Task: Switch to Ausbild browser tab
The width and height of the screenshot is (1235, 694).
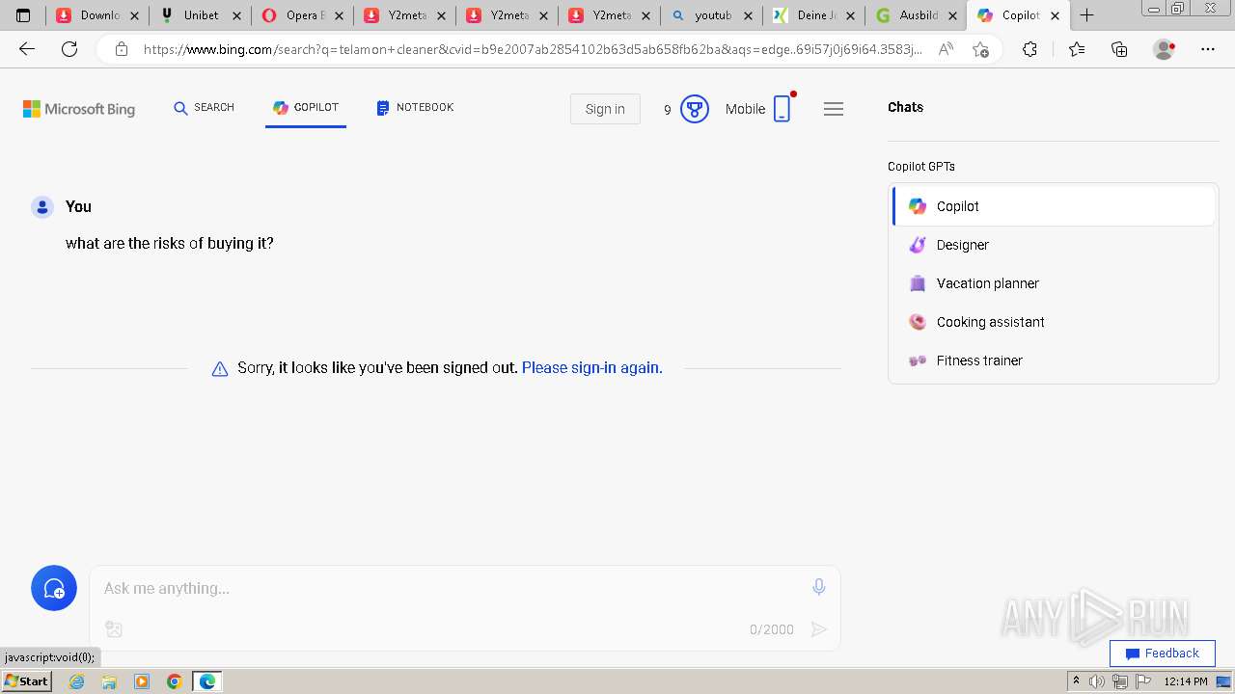Action: (917, 15)
